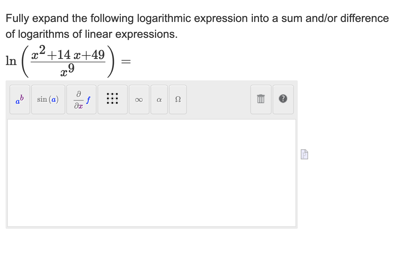The height and width of the screenshot is (258, 397).
Task: Open the Omega special symbols palette
Action: pos(178,100)
